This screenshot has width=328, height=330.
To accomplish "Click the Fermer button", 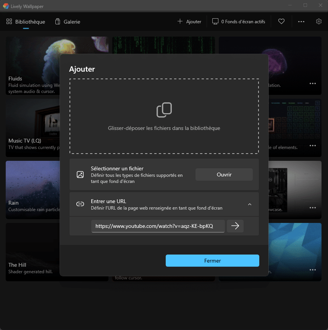I will (212, 261).
